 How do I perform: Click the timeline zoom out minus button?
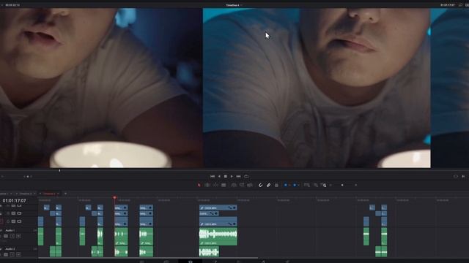[330, 185]
